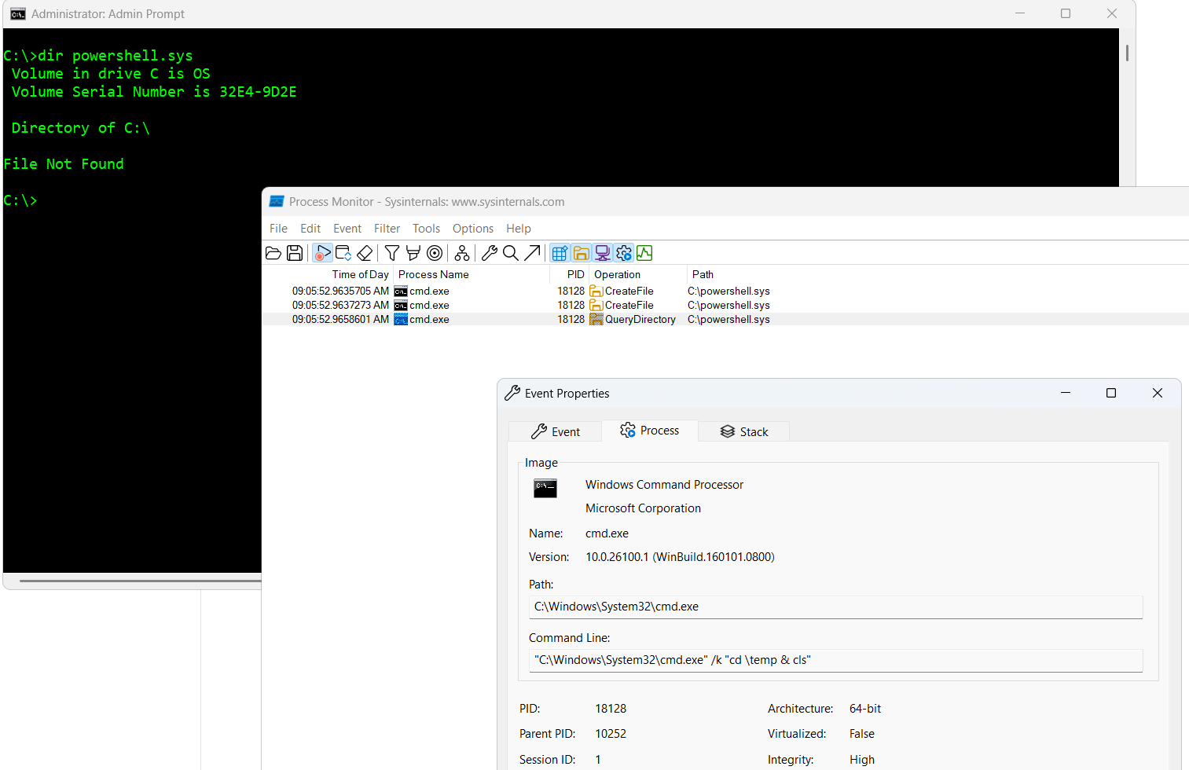
Task: Open the Process Tree icon
Action: point(462,253)
